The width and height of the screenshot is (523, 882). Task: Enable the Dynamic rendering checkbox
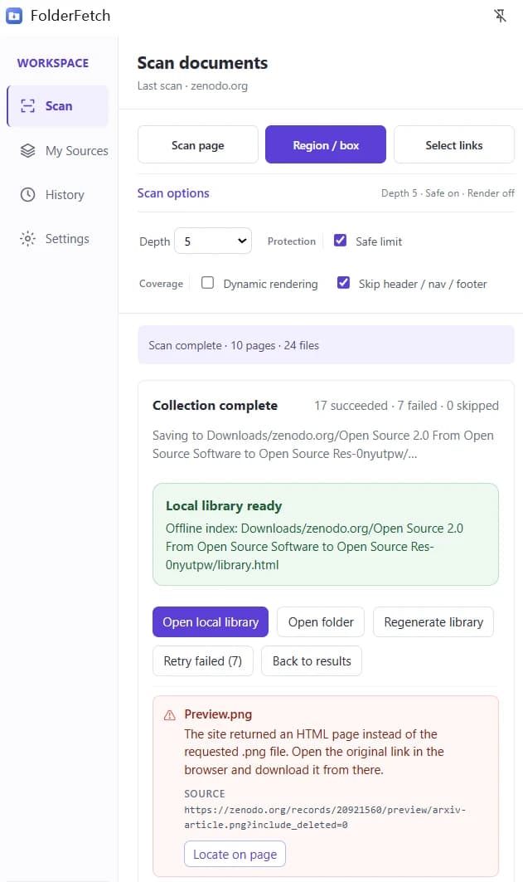pyautogui.click(x=207, y=282)
